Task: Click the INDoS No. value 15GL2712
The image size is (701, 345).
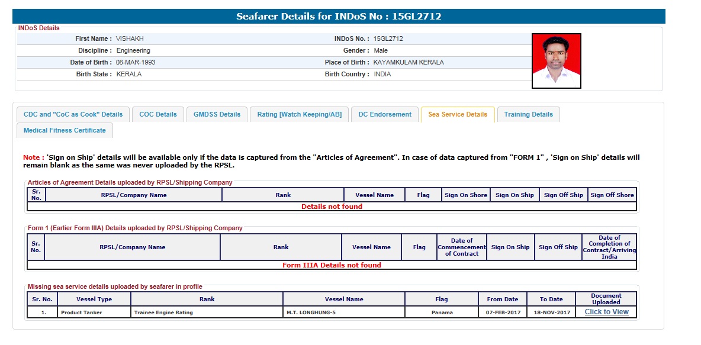Action: [388, 38]
